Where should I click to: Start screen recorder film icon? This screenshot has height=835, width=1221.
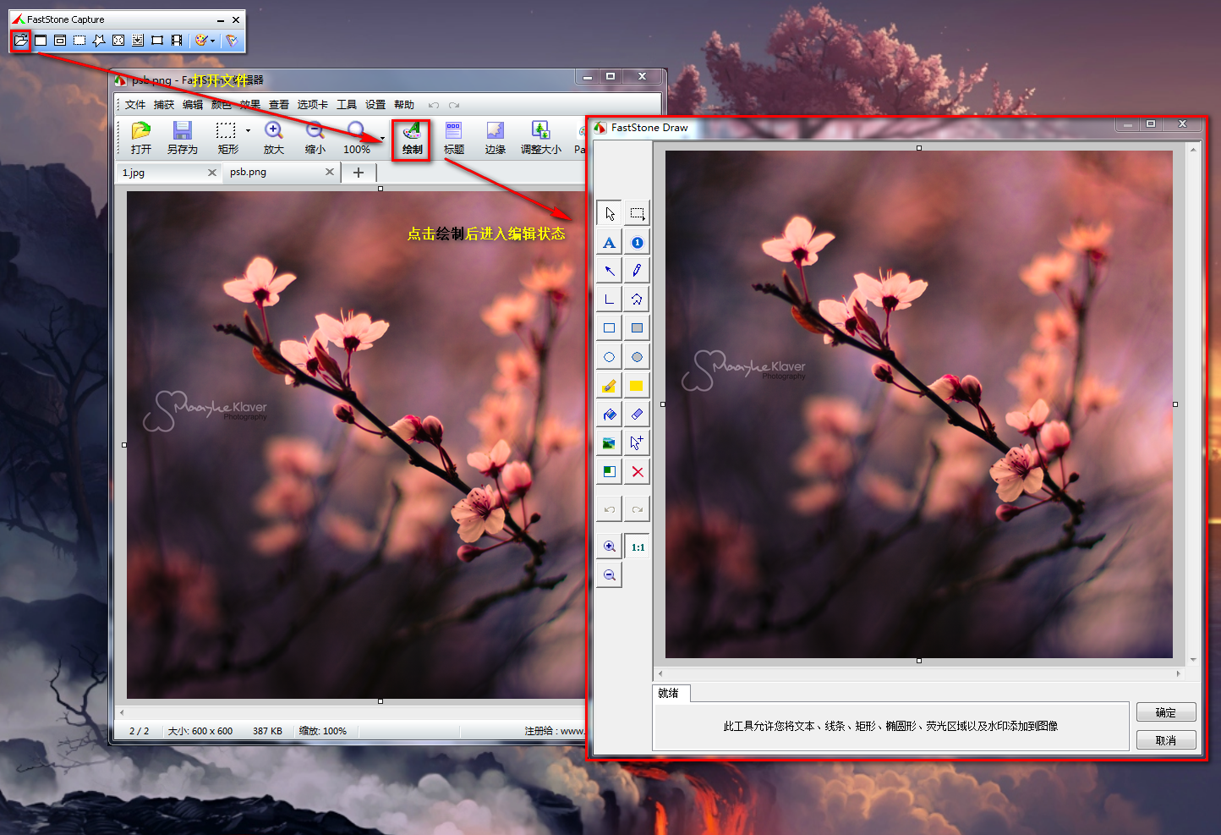point(177,40)
